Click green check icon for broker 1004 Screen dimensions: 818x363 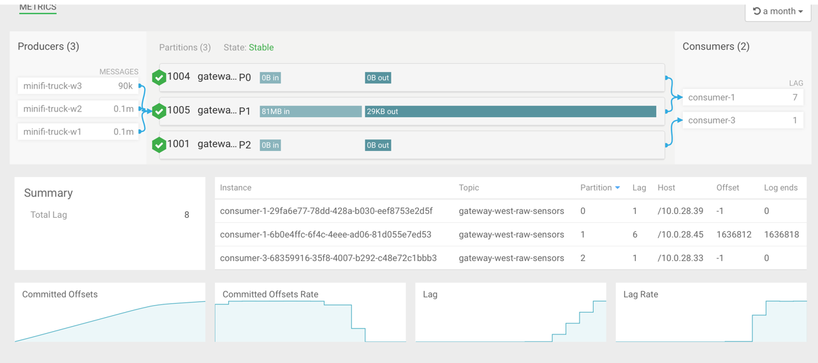[x=159, y=77]
